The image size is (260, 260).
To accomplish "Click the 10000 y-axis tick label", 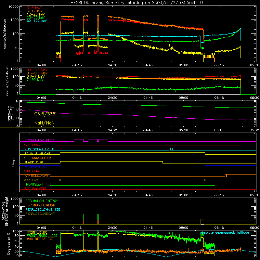I will tap(14, 6).
